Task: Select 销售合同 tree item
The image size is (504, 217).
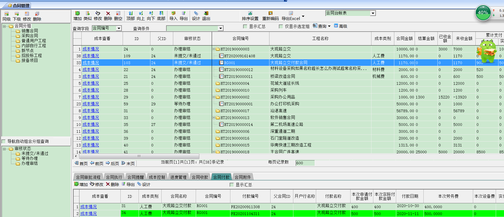Action: pyautogui.click(x=30, y=31)
